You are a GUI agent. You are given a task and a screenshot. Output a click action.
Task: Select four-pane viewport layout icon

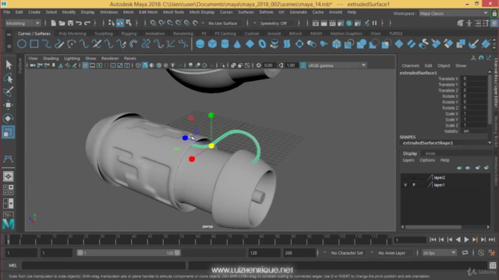9,190
